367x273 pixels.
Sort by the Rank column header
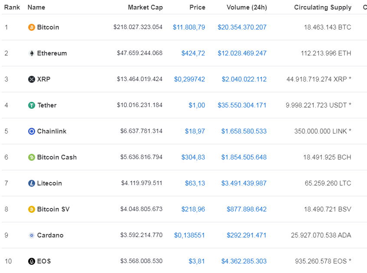(x=12, y=7)
